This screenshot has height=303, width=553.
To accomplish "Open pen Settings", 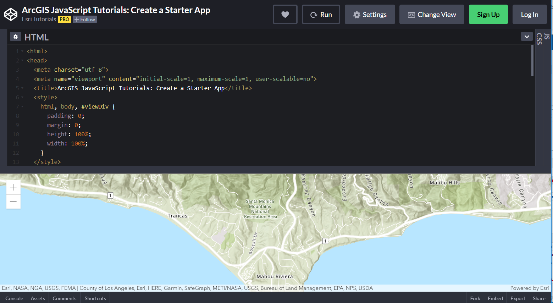I will click(370, 15).
